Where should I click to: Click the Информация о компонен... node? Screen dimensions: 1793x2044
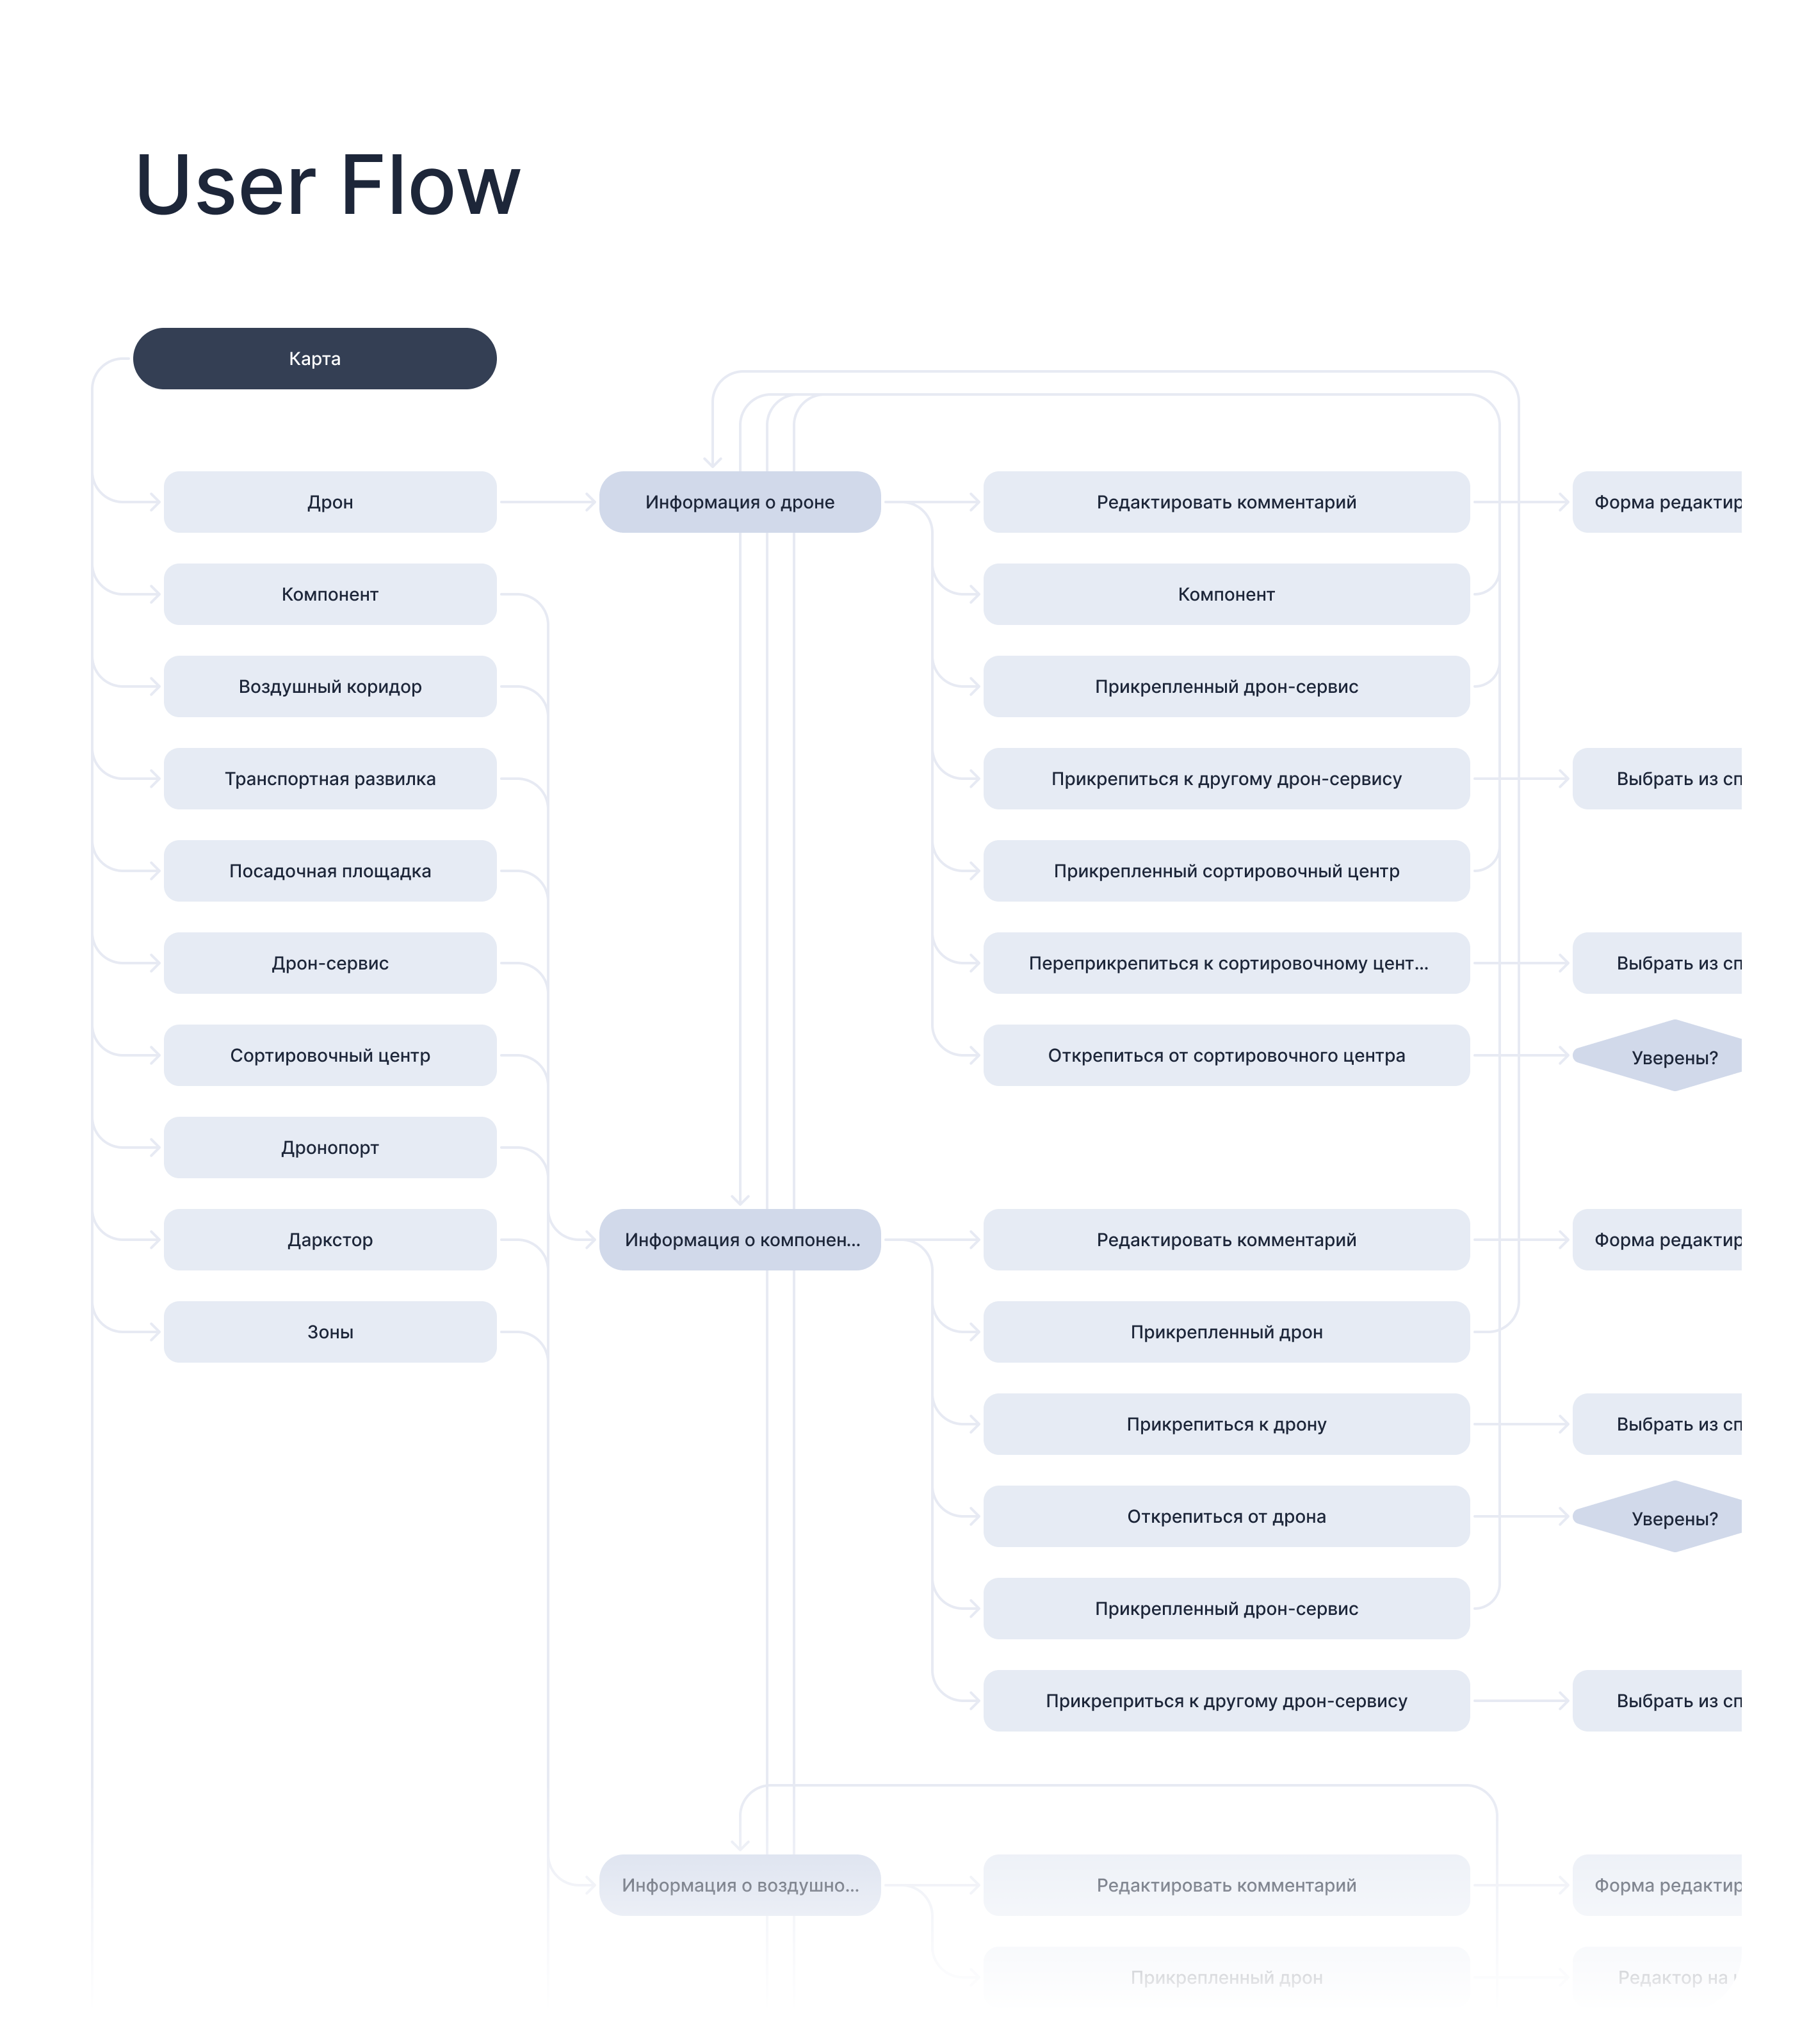click(739, 1239)
